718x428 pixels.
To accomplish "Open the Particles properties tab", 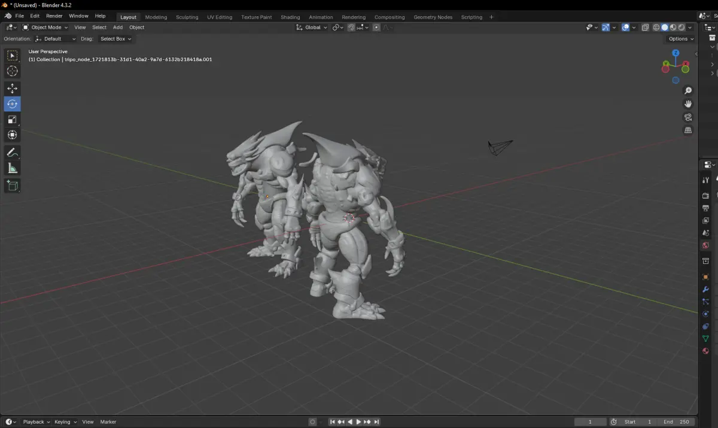I will (x=705, y=302).
